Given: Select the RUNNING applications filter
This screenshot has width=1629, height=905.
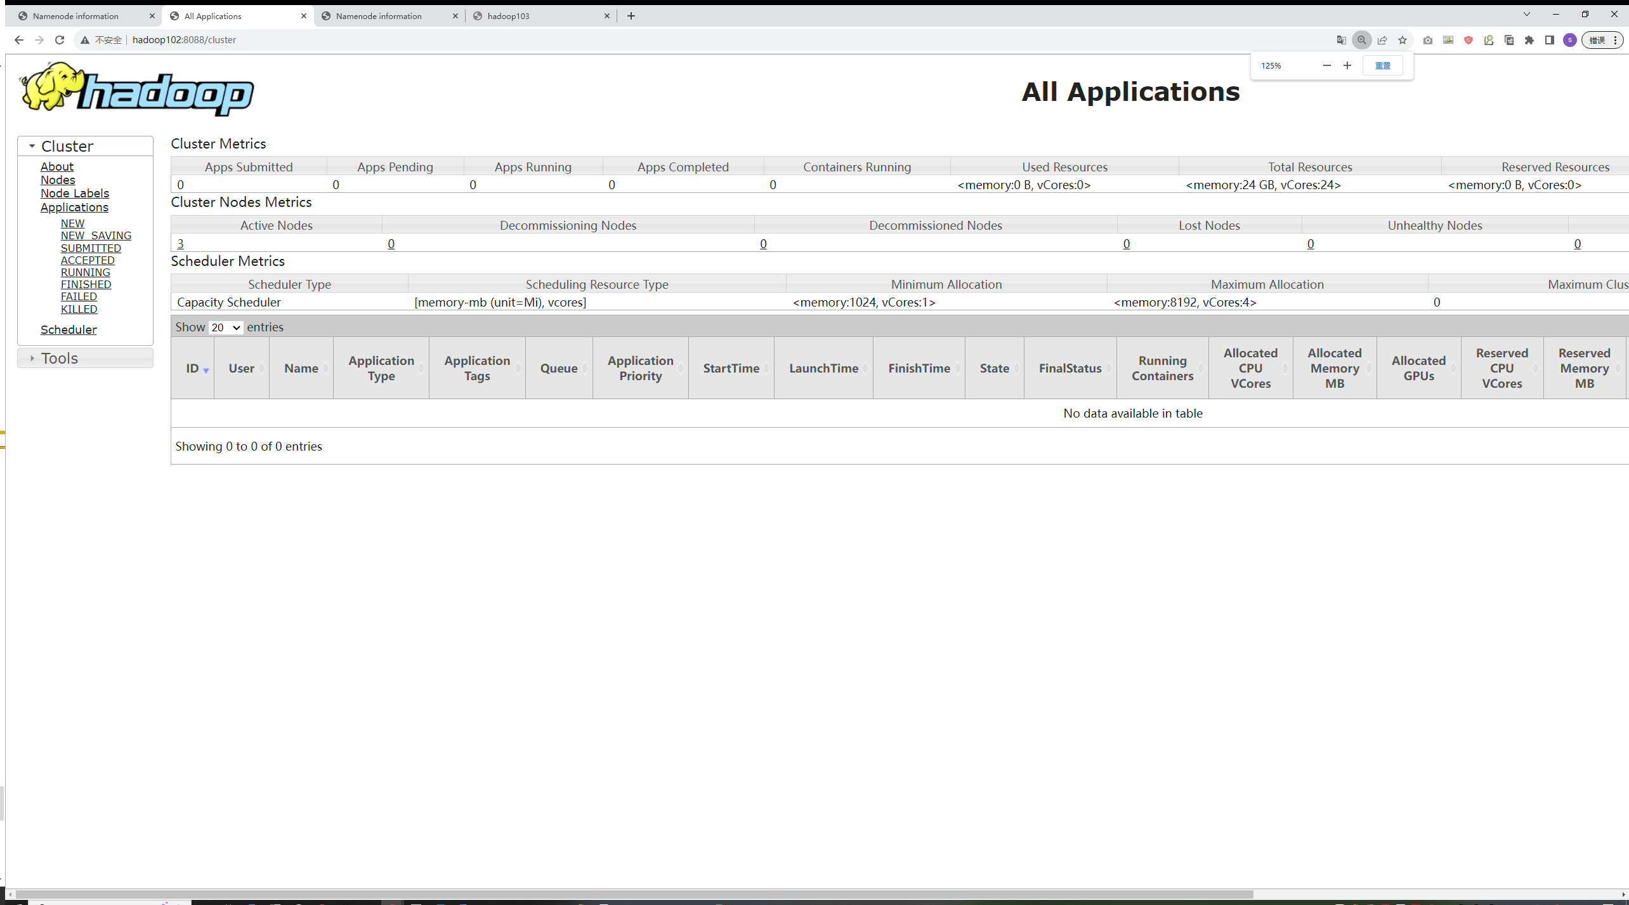Looking at the screenshot, I should [87, 272].
